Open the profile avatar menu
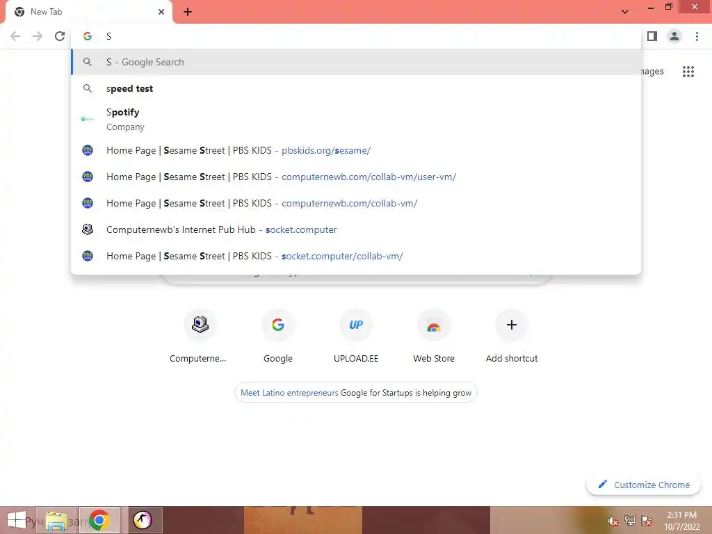 pos(674,36)
